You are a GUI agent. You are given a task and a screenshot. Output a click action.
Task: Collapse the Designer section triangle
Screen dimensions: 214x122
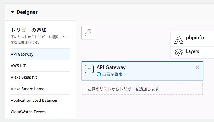click(x=12, y=12)
